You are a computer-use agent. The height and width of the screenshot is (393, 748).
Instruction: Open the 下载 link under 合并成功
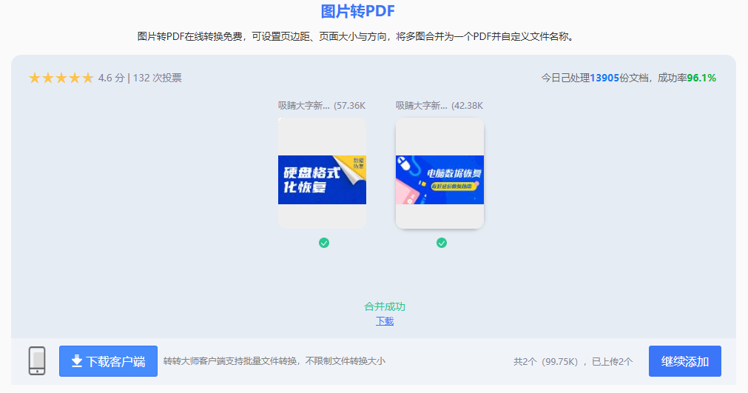tap(385, 321)
